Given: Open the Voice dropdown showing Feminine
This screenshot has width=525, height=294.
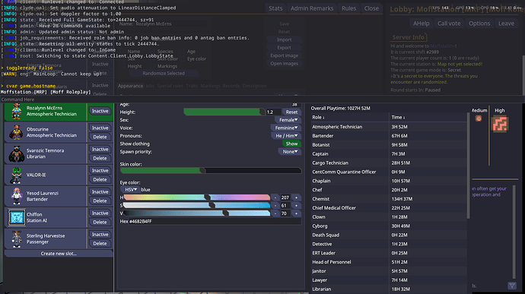Looking at the screenshot, I should [x=286, y=128].
